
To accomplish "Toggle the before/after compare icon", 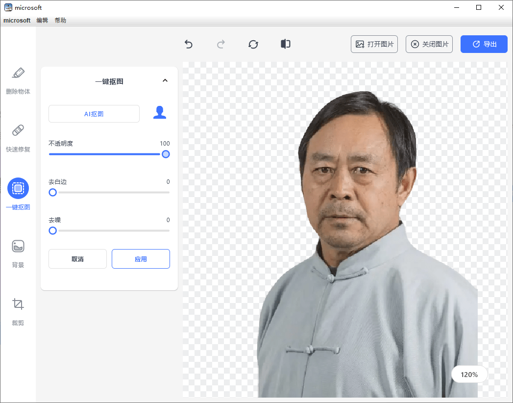I will 286,44.
